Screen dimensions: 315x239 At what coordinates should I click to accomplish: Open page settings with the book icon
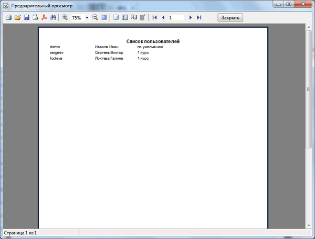coord(134,17)
